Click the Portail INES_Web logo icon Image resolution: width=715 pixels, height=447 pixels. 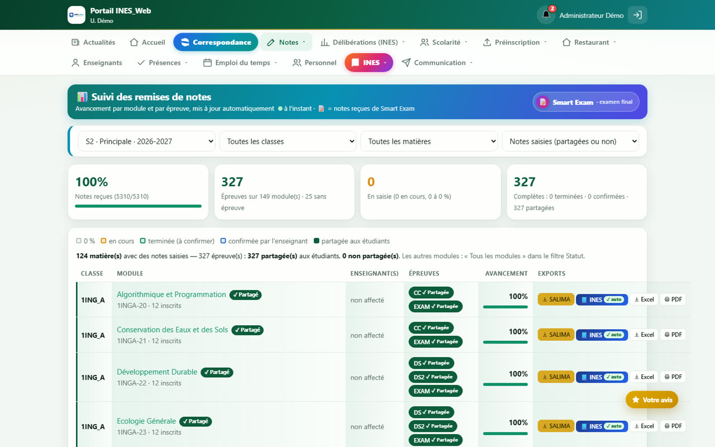[77, 15]
